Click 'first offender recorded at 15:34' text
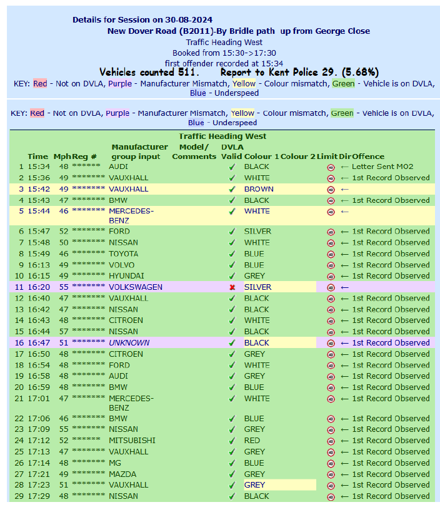 point(224,63)
